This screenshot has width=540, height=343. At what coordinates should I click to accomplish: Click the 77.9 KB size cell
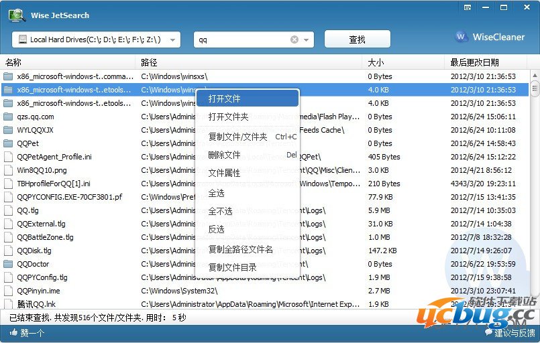click(380, 197)
